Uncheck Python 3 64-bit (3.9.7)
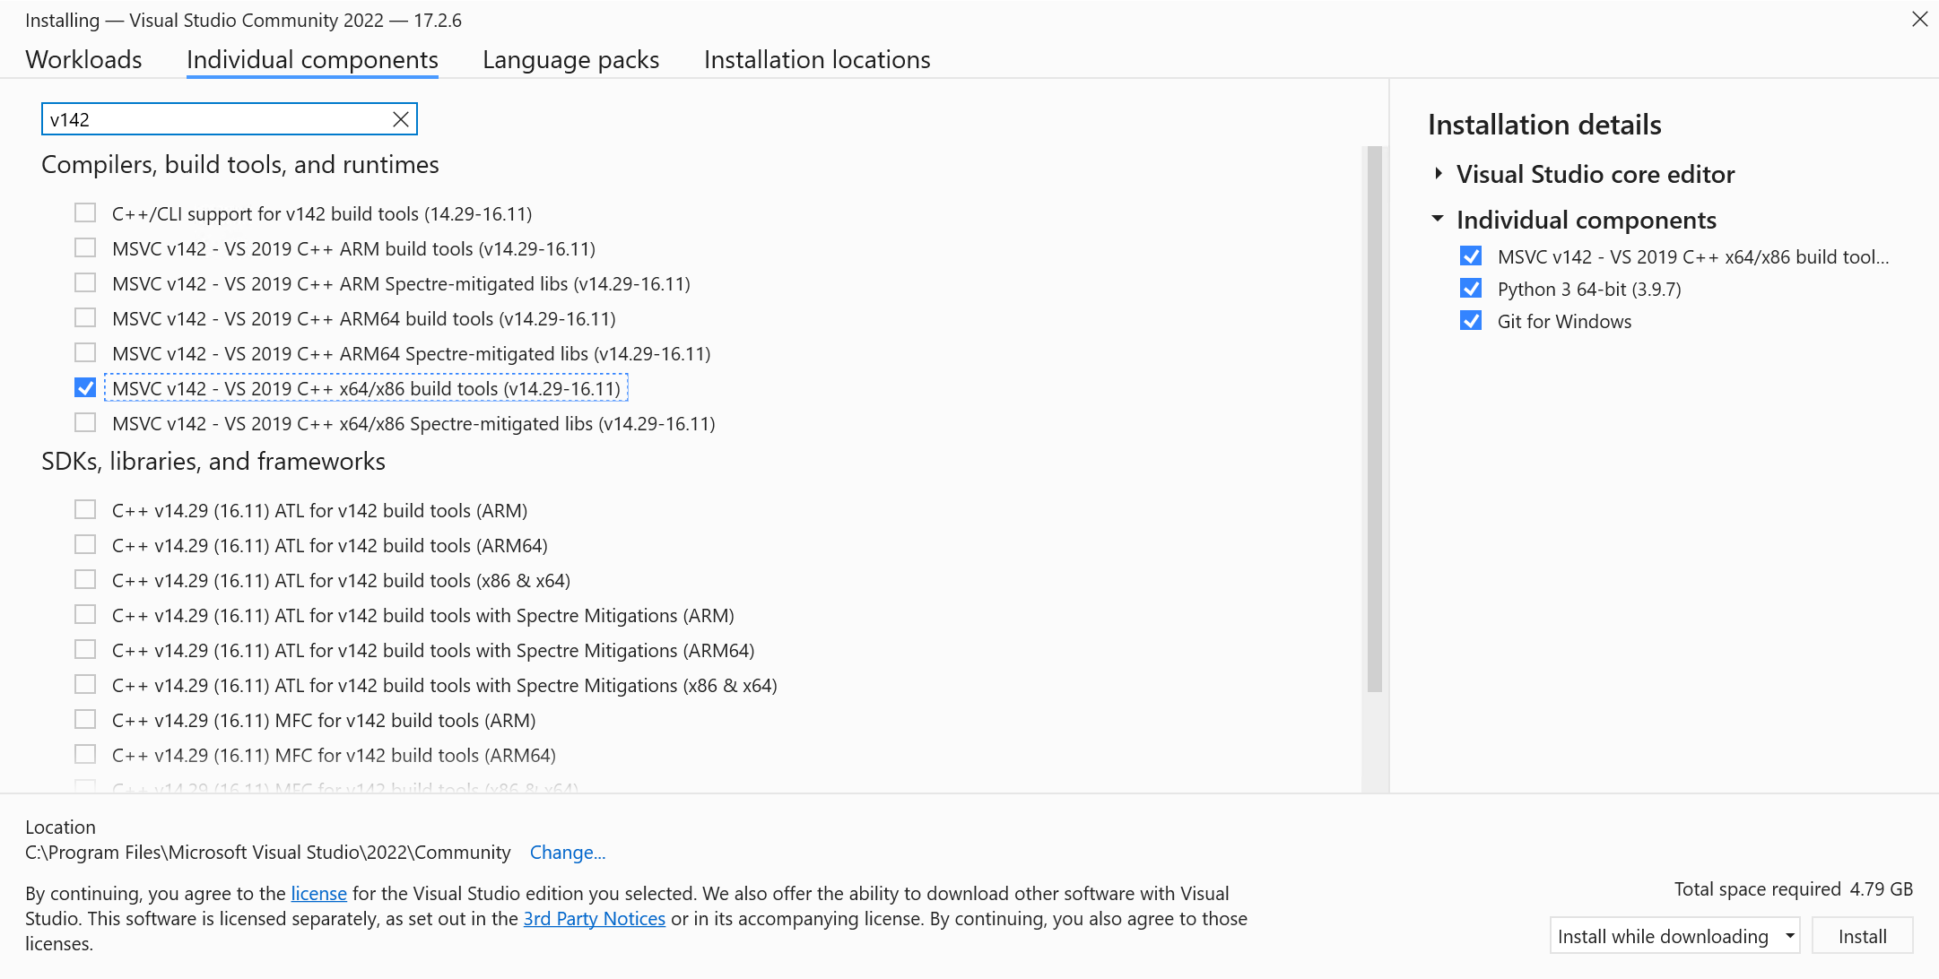This screenshot has width=1939, height=979. click(x=1471, y=289)
